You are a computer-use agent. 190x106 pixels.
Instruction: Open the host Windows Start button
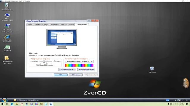(x=2, y=104)
